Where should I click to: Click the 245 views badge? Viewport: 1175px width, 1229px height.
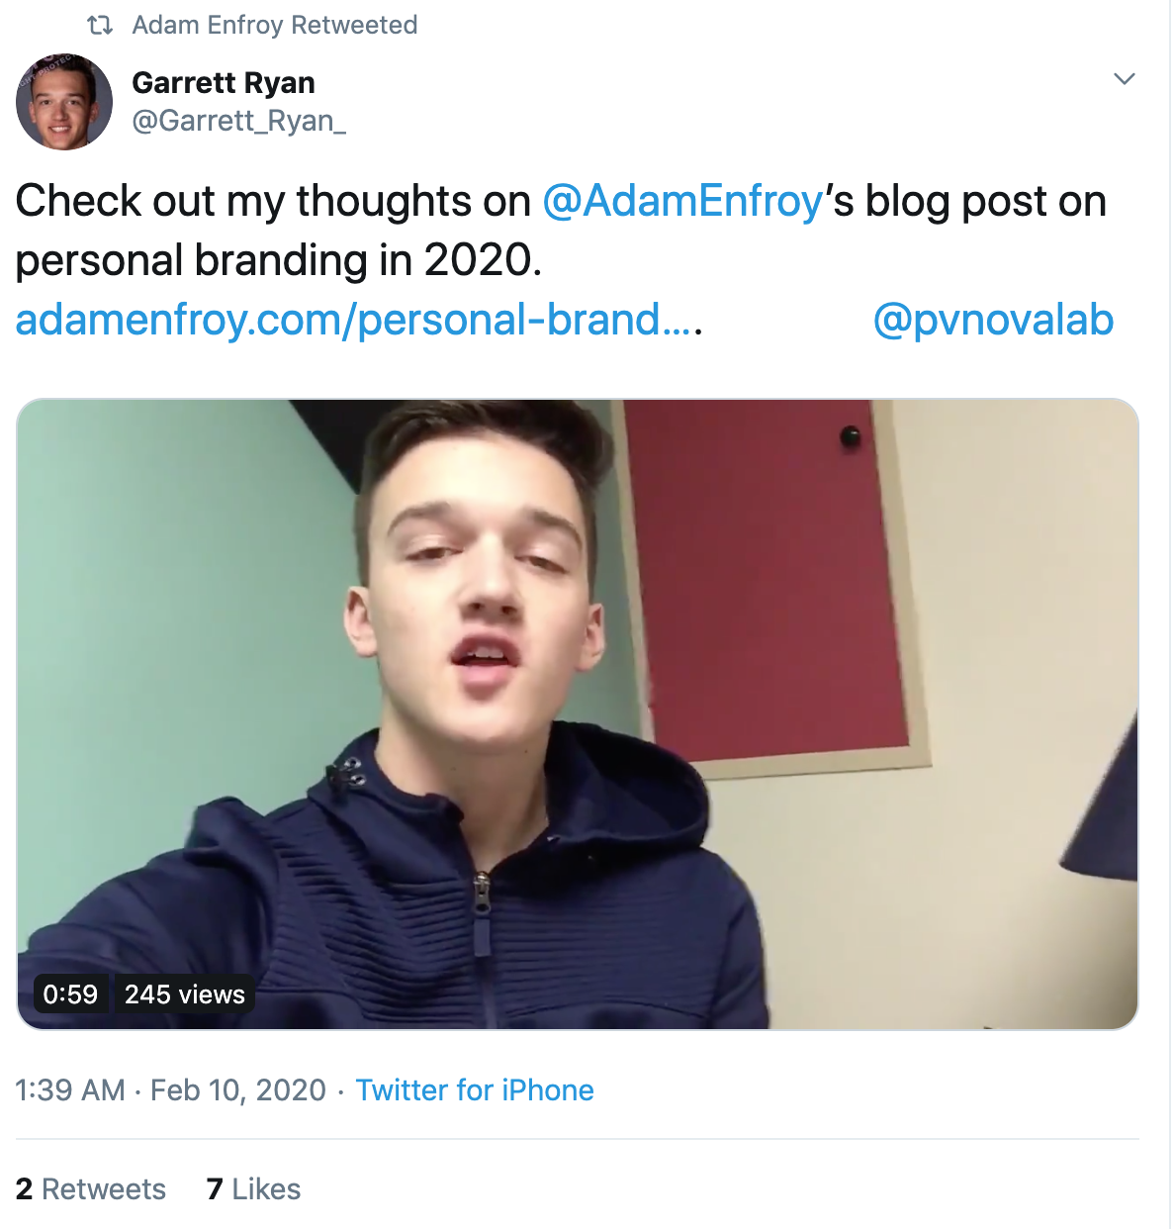184,993
